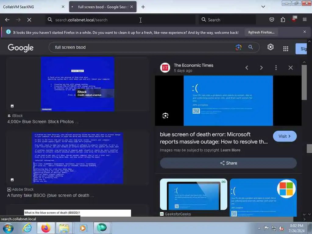The height and width of the screenshot is (234, 312).
Task: Click The Economic Times source name
Action: (193, 65)
